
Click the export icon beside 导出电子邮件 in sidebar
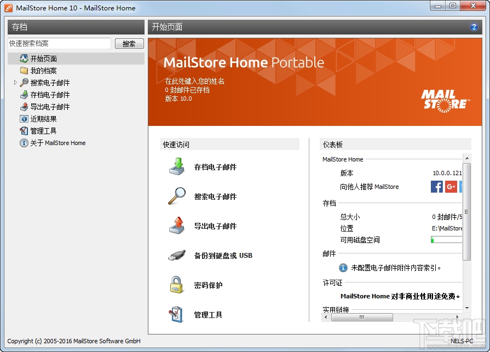coord(24,107)
